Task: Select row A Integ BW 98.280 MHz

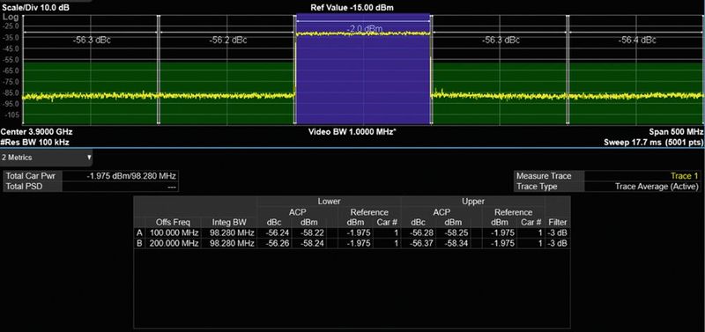Action: pos(229,232)
